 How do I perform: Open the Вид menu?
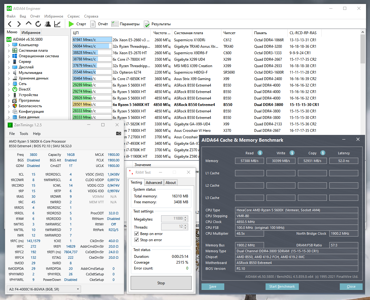click(x=23, y=16)
